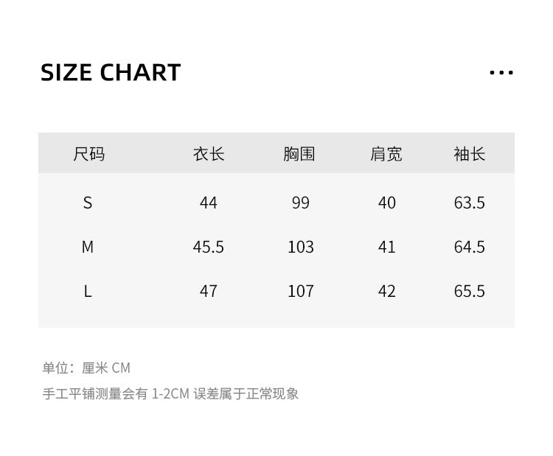Select the size L row label
Viewport: 553px width, 456px height.
pos(88,291)
